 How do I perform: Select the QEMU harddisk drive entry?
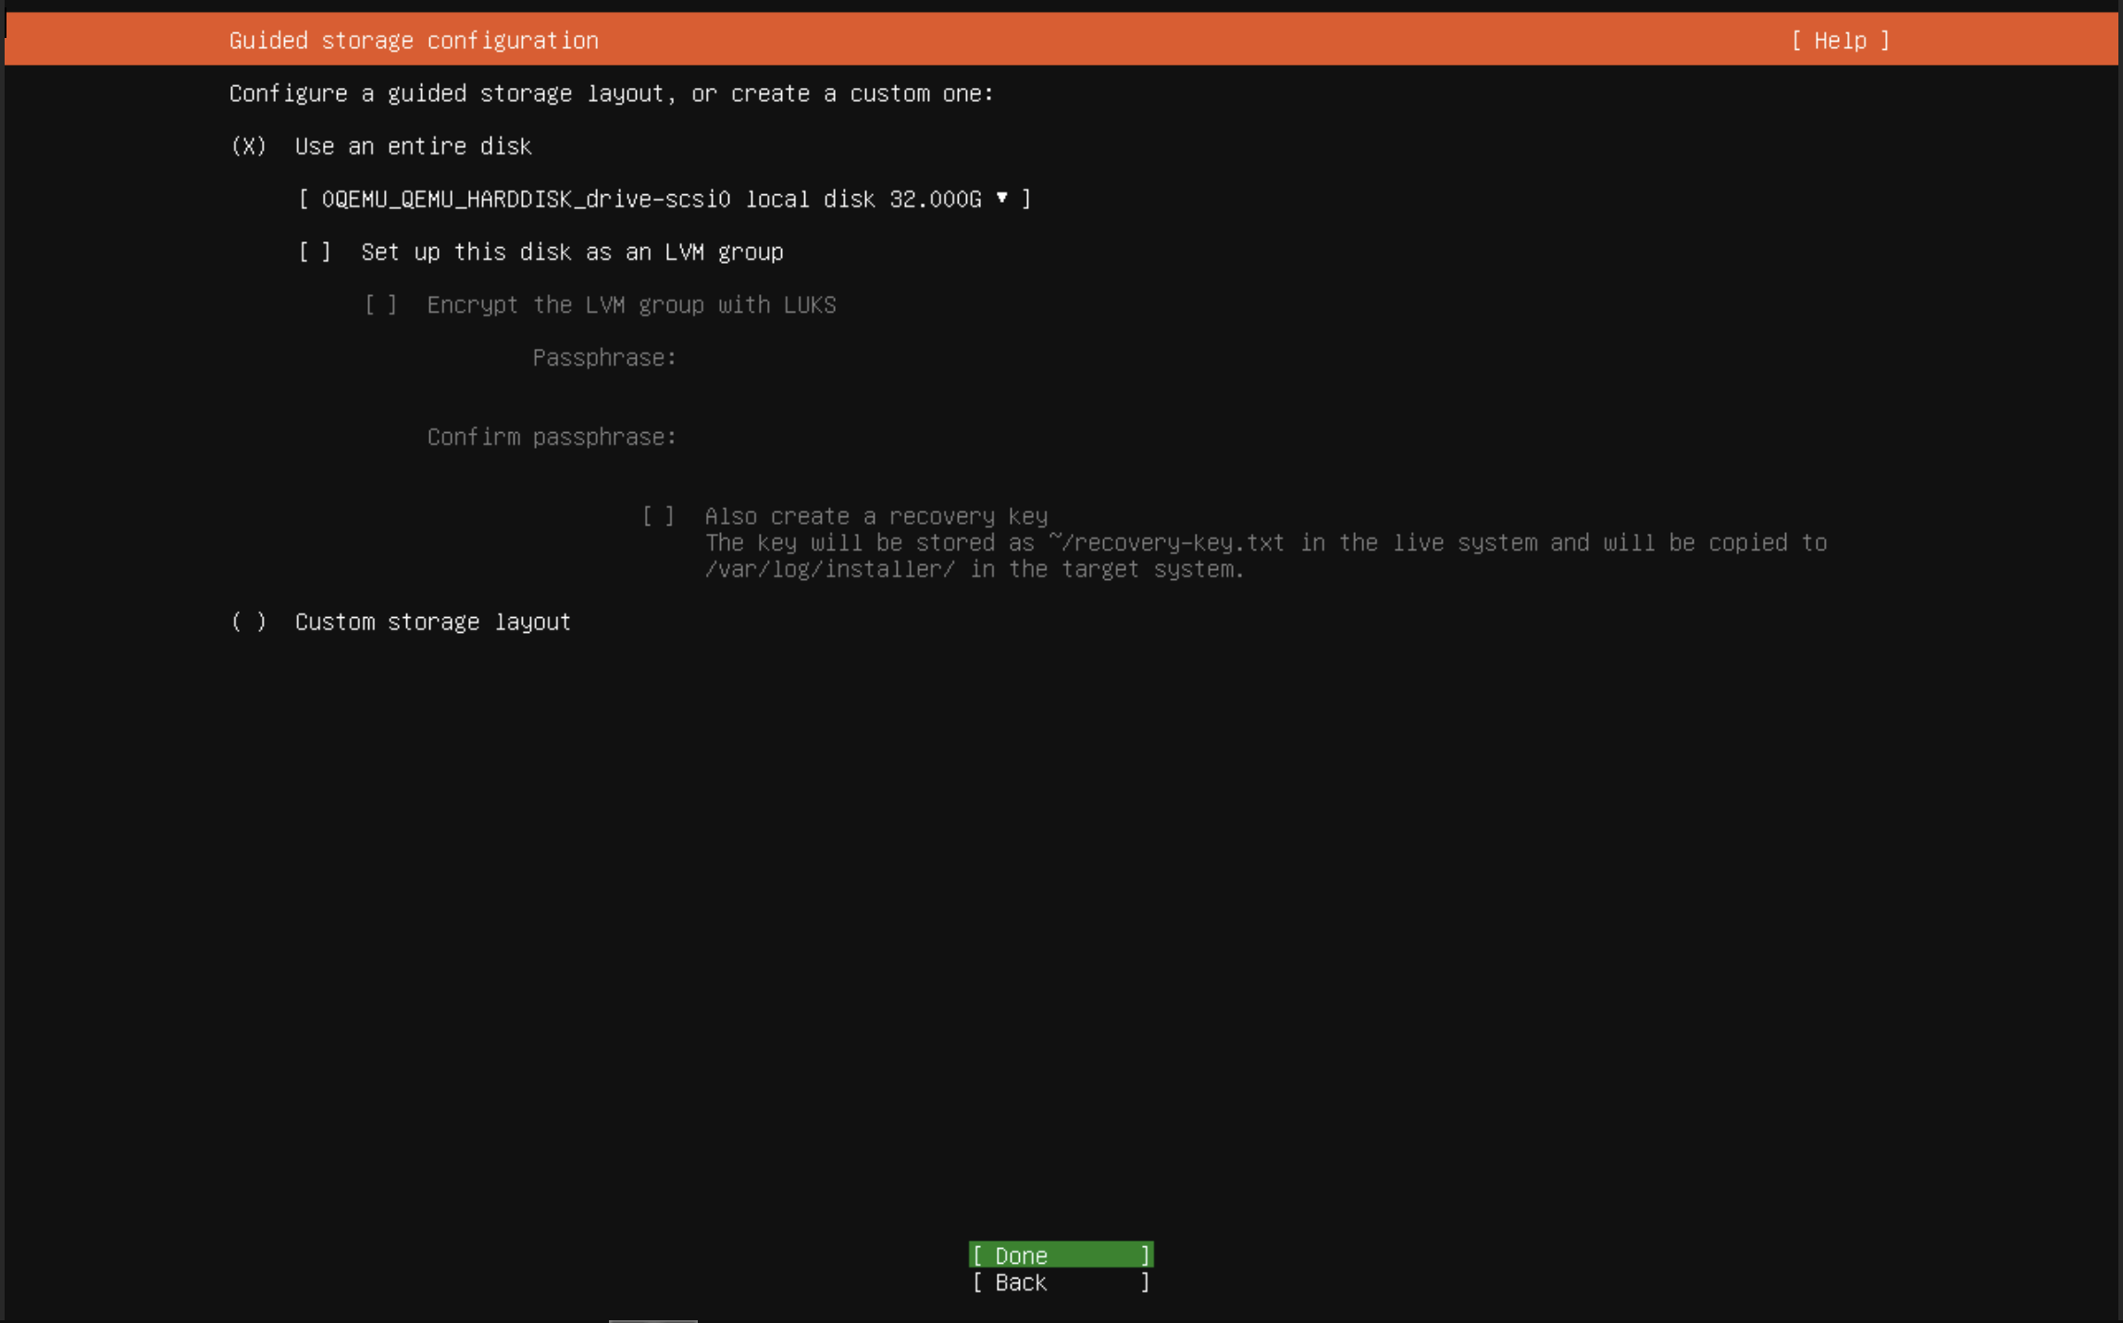pyautogui.click(x=664, y=198)
